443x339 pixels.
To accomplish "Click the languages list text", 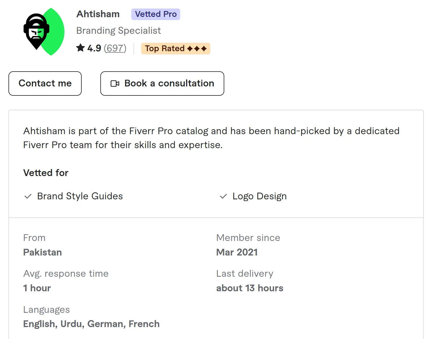I will click(91, 324).
